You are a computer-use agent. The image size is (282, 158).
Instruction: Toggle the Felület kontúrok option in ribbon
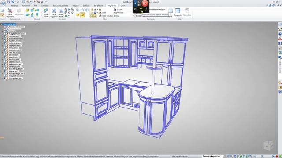[106, 16]
